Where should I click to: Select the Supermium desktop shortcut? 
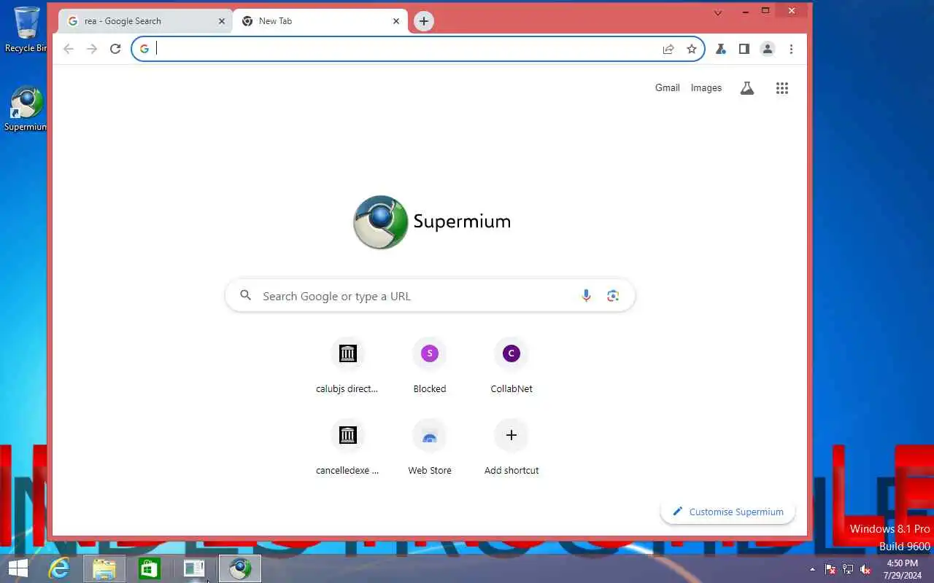tap(26, 109)
